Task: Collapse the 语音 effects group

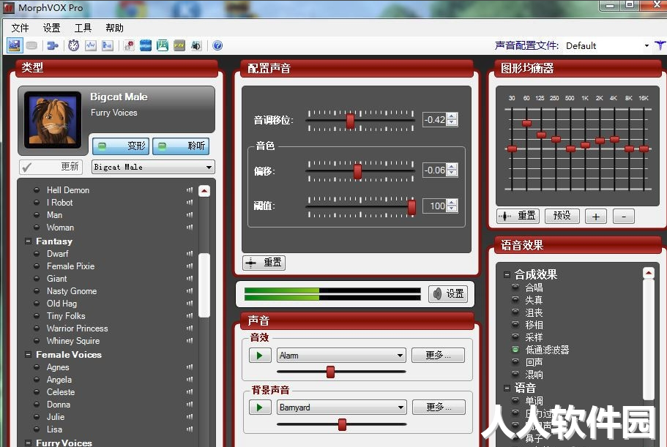Action: [x=507, y=388]
